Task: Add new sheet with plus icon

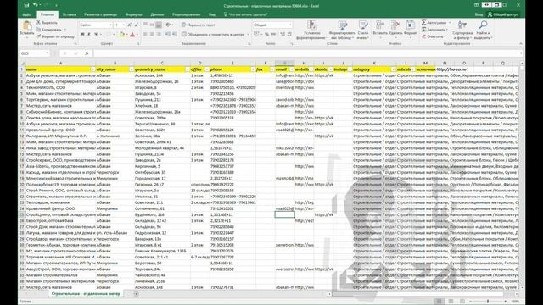Action: coord(136,294)
